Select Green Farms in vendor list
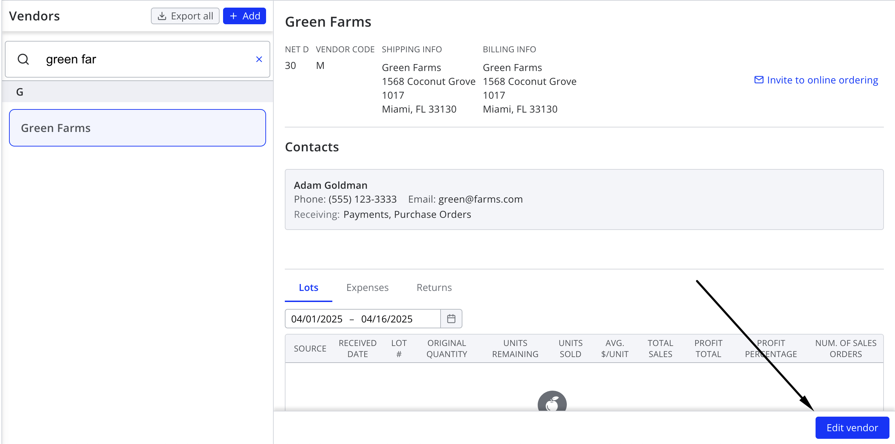 138,128
